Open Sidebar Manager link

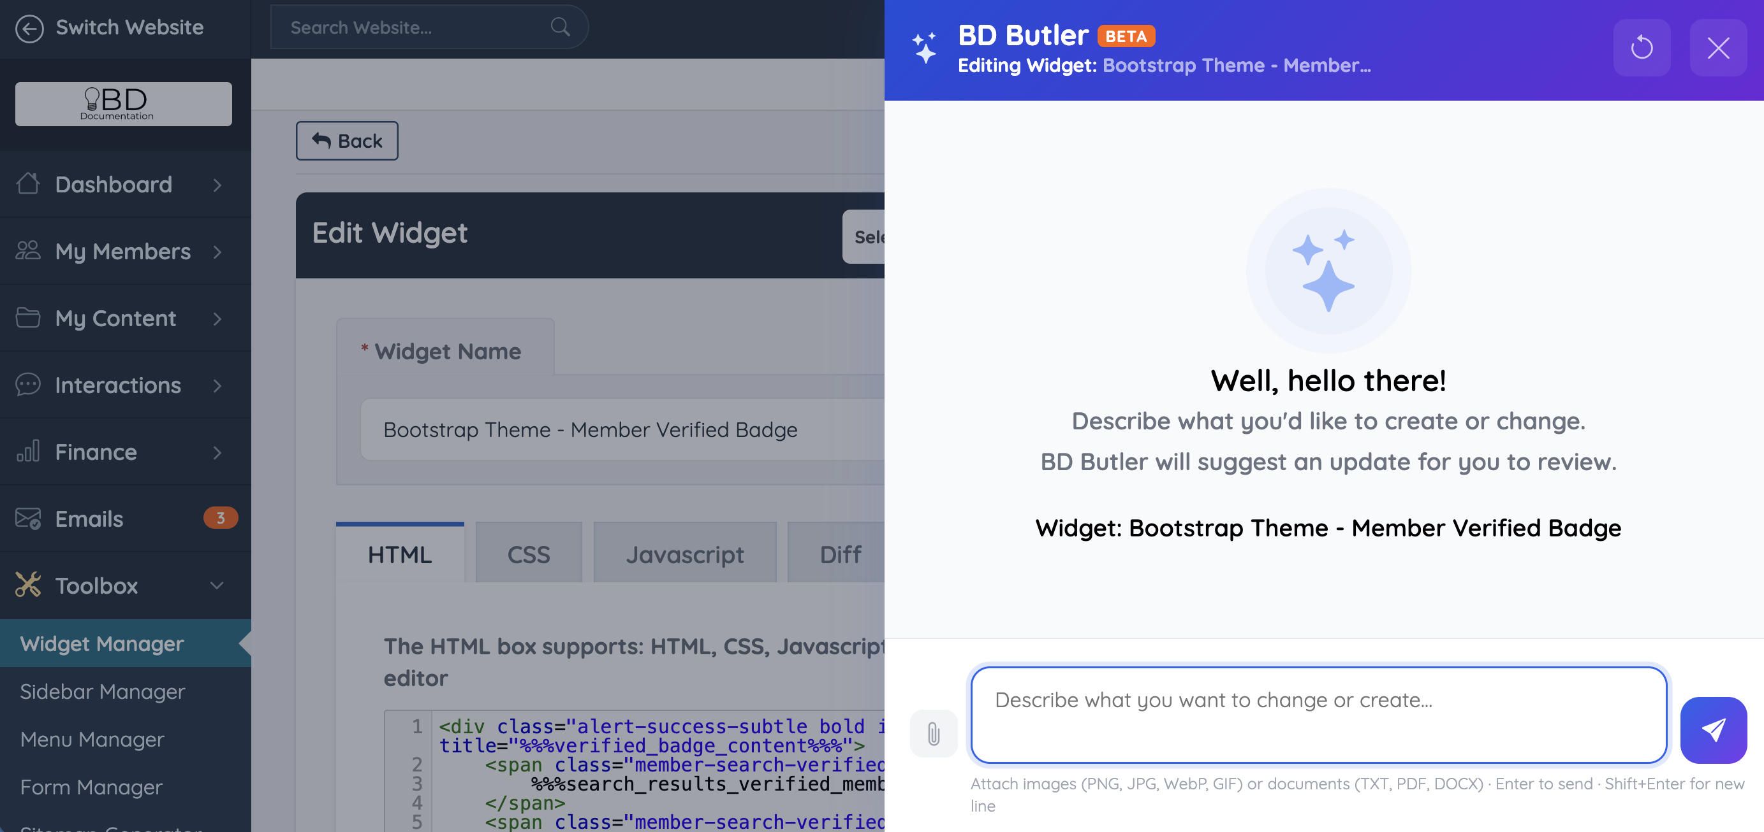pos(103,691)
